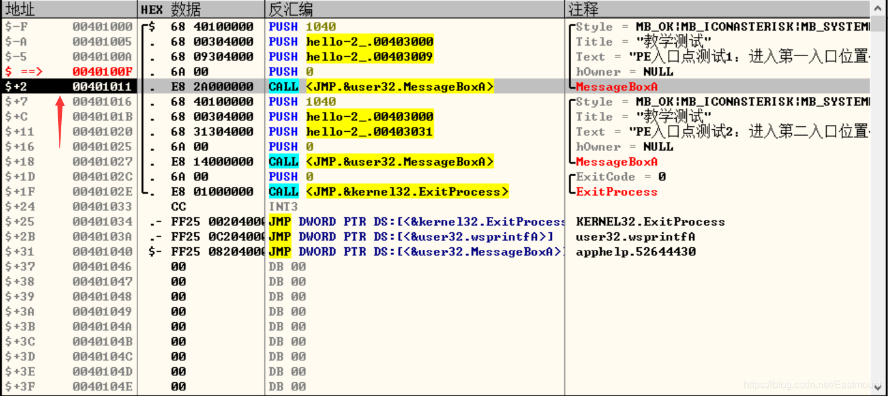Click PUSH hello-2_.00403031 instruction
Viewport: 888px width, 396px height.
point(351,132)
